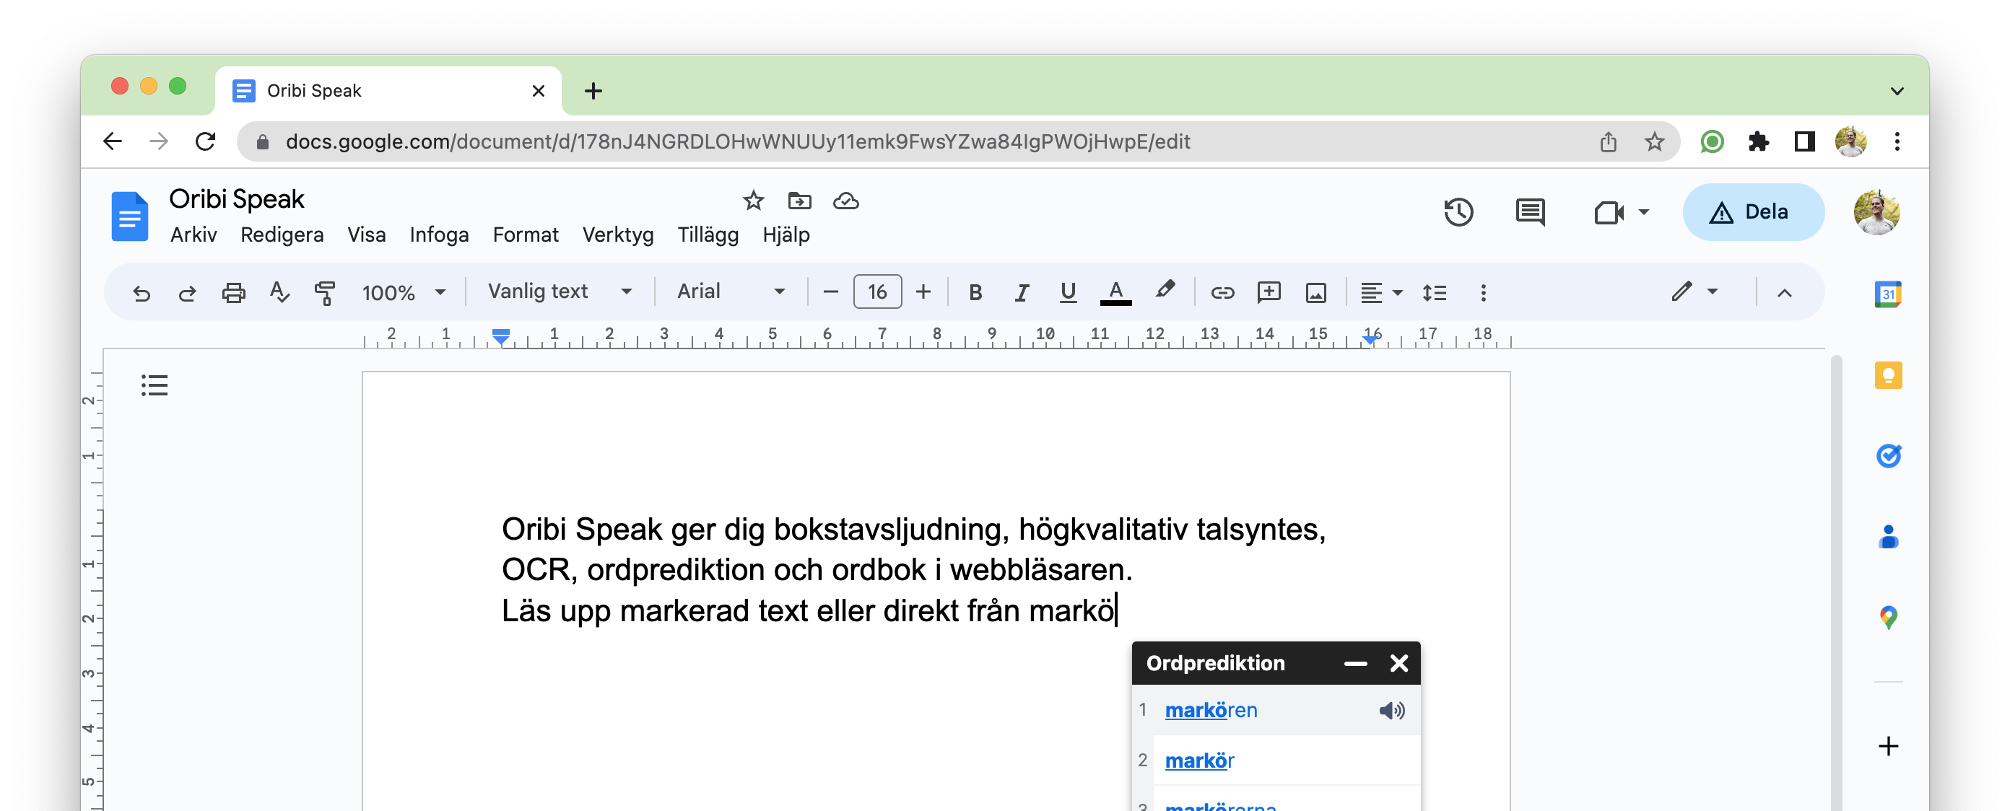Select the suggestion markör

click(x=1198, y=760)
